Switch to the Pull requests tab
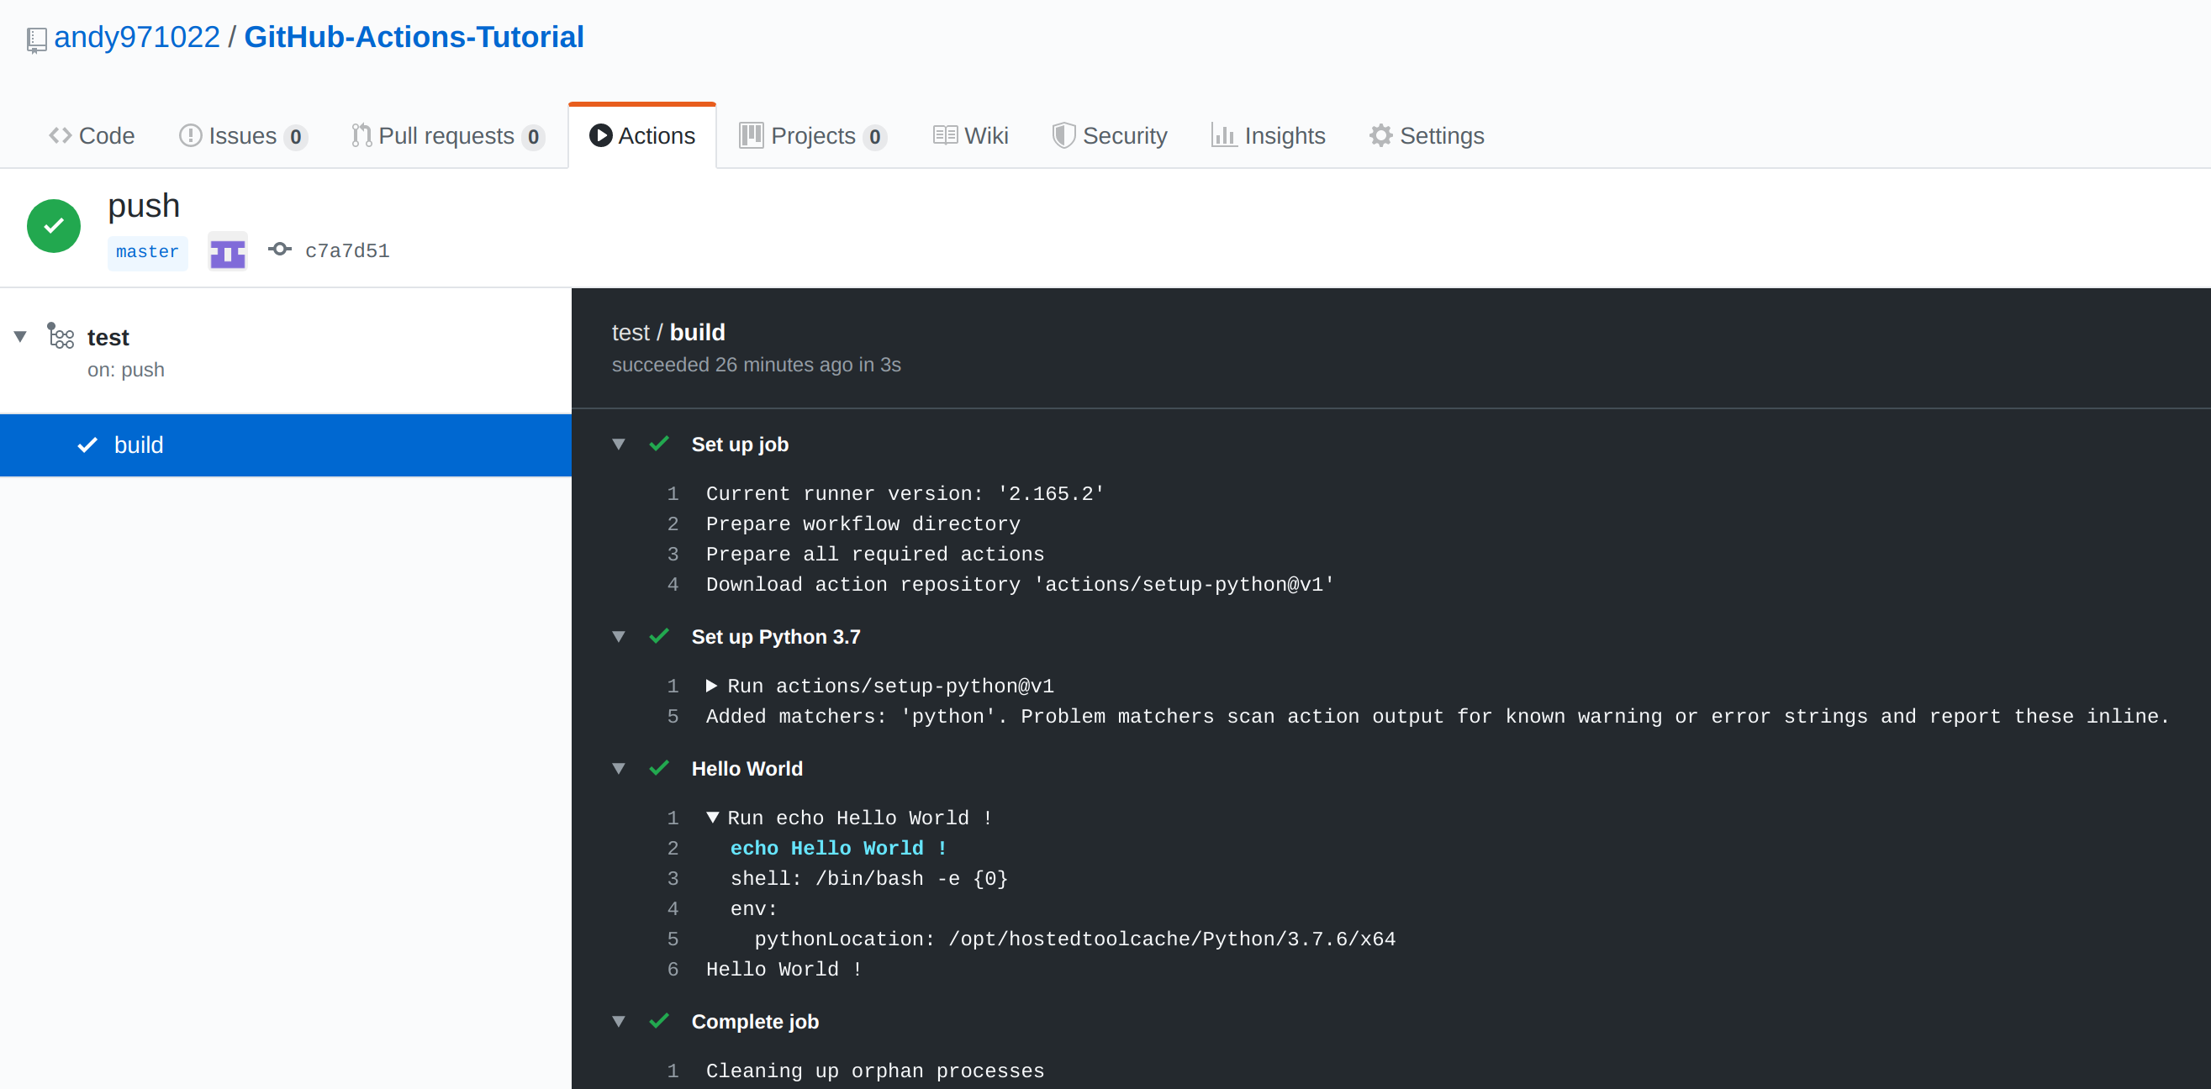 (x=443, y=134)
